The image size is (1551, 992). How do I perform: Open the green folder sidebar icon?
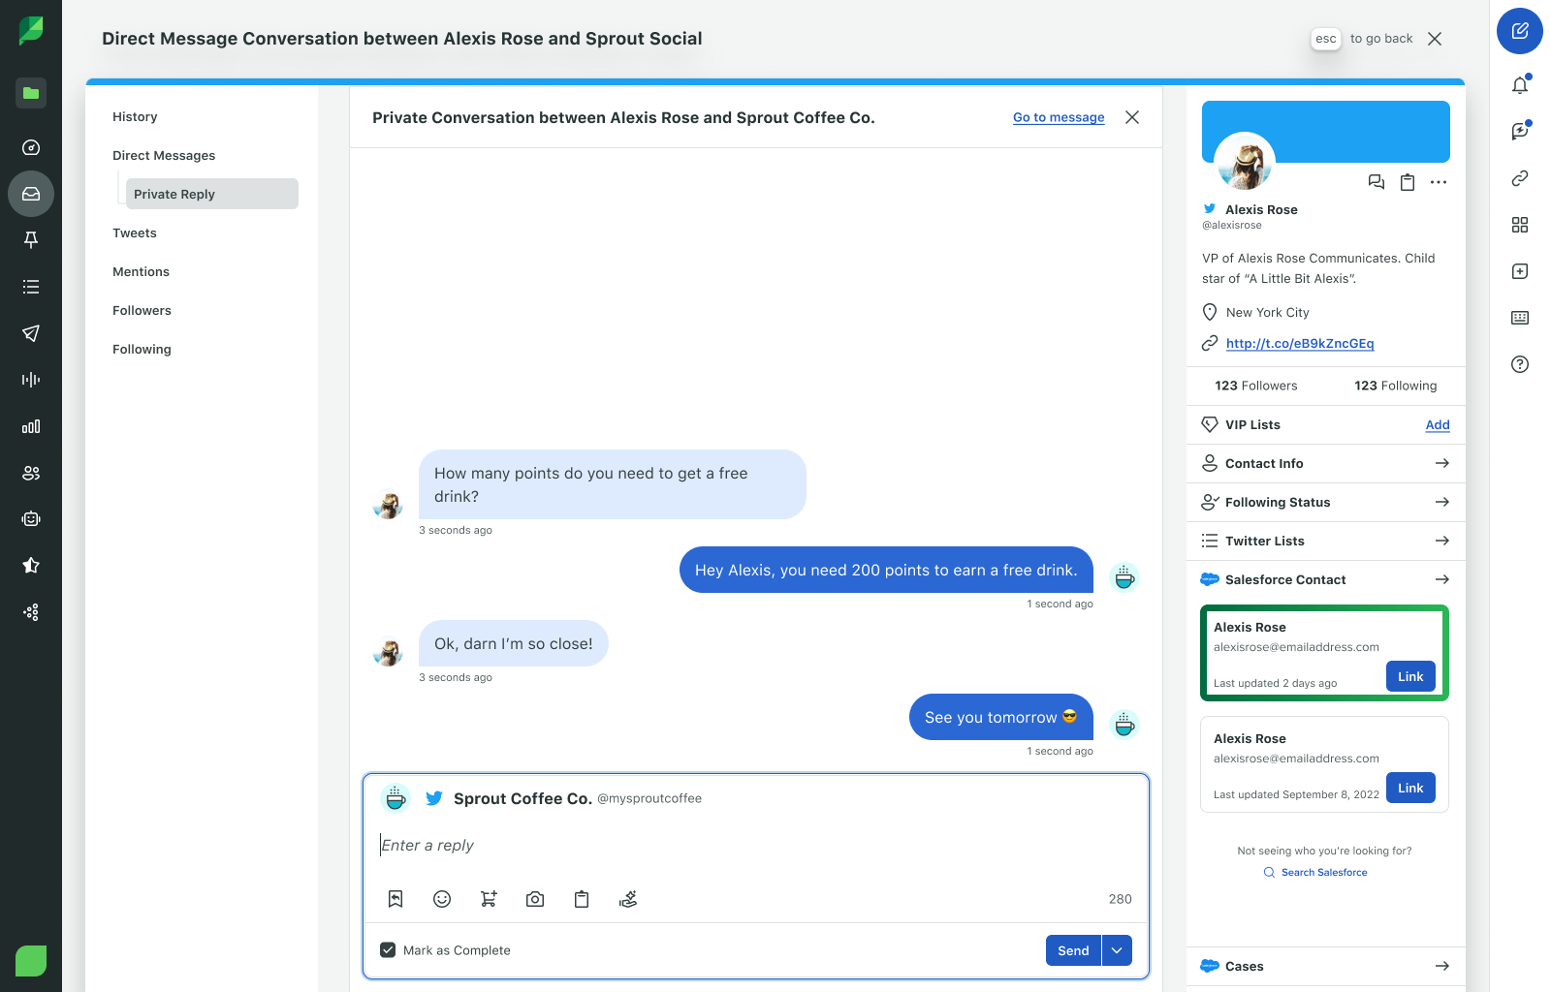point(31,93)
